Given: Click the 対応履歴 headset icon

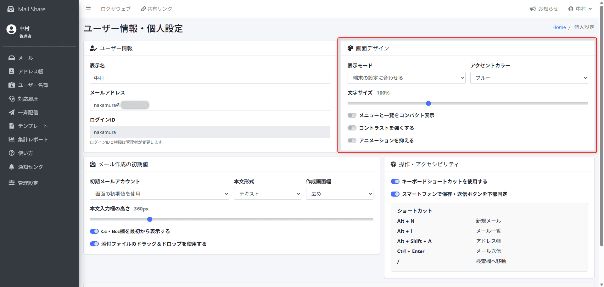Looking at the screenshot, I should coord(12,99).
